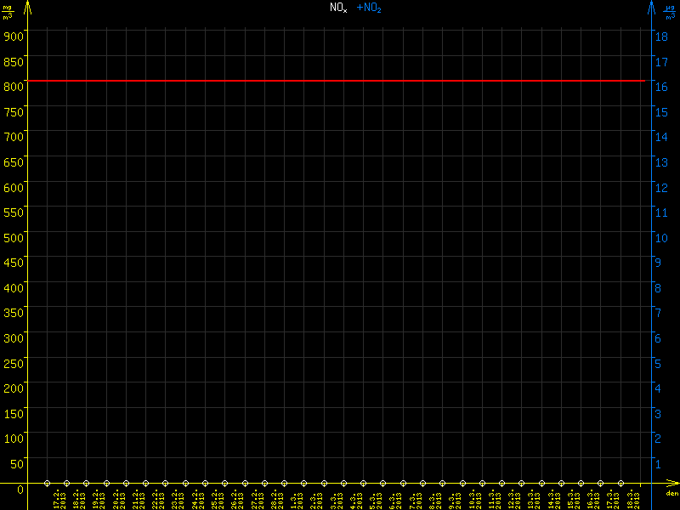Select the 10.3. 2013 date label
The image size is (680, 510).
tap(473, 501)
